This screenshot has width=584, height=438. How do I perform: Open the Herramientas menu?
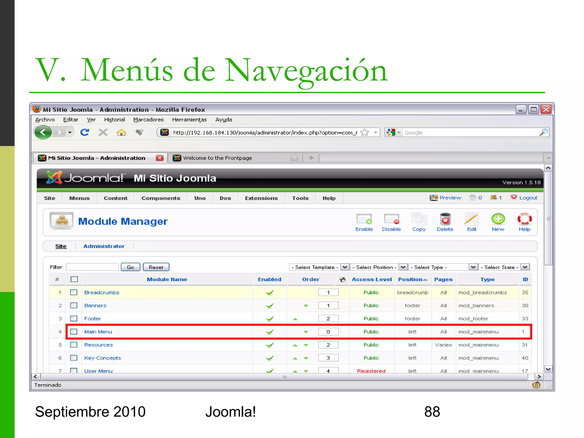(x=189, y=120)
